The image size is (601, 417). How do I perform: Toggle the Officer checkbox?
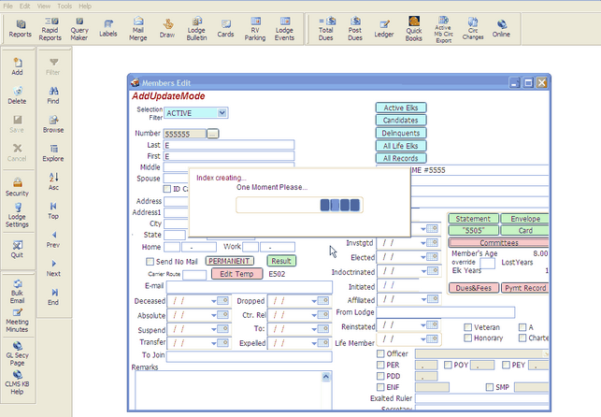380,353
